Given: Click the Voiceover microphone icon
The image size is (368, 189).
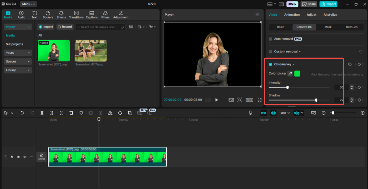Looking at the screenshot, I should coord(250,113).
